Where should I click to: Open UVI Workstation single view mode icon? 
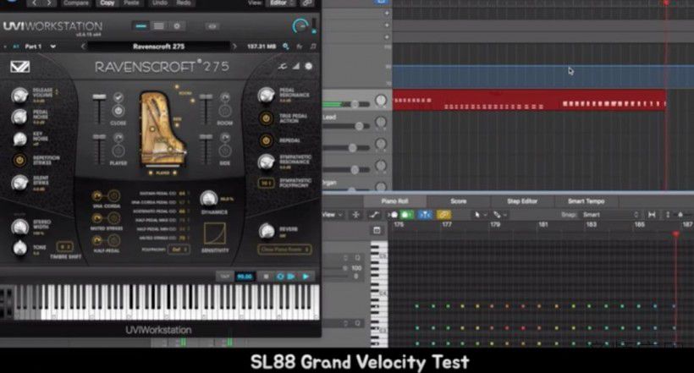coord(141,26)
